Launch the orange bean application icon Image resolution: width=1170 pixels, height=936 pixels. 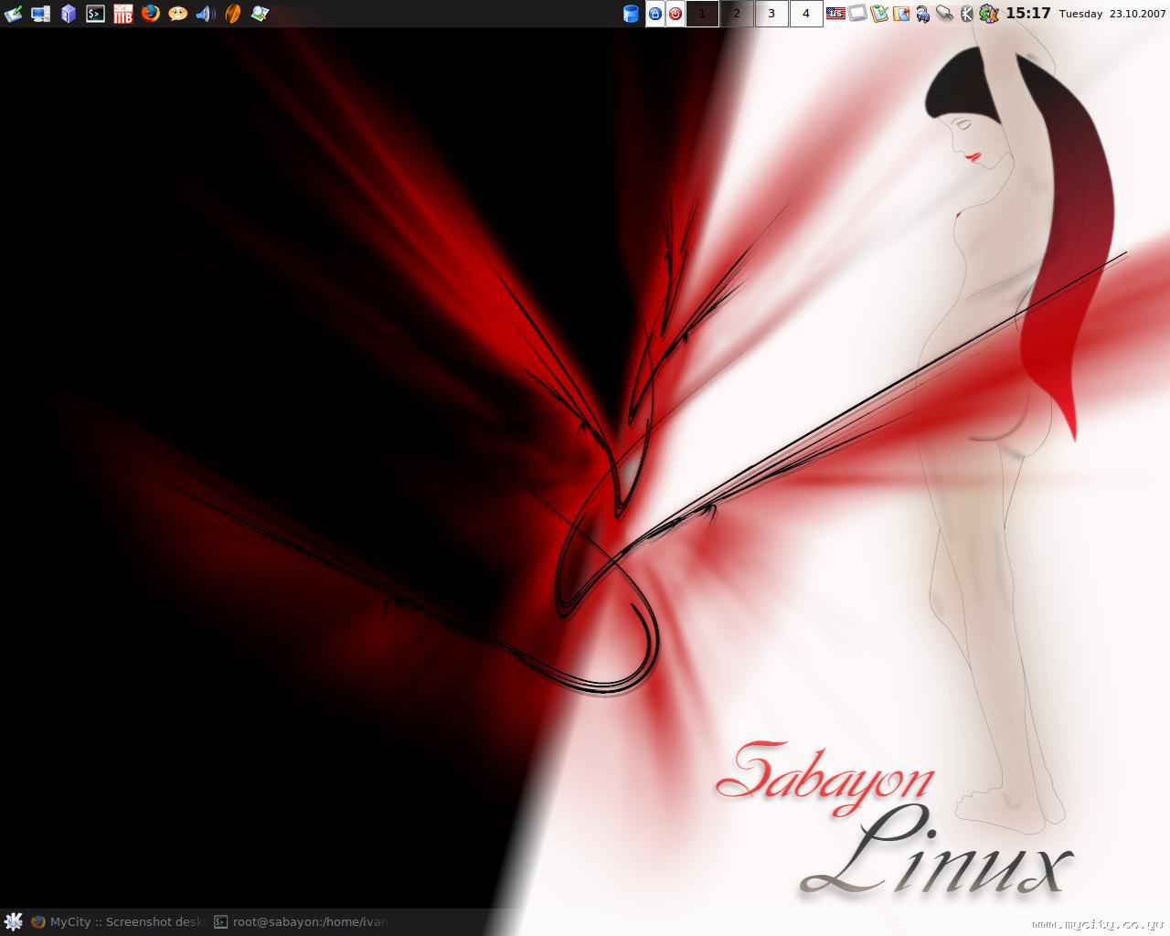tap(233, 14)
